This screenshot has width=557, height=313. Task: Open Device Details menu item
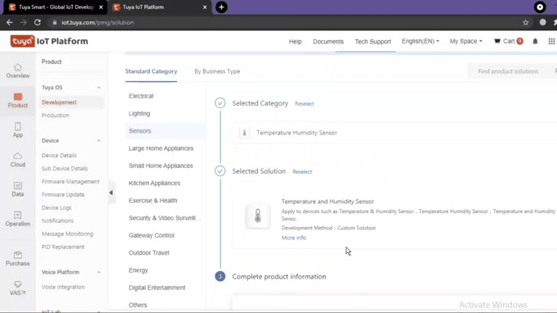pyautogui.click(x=59, y=155)
